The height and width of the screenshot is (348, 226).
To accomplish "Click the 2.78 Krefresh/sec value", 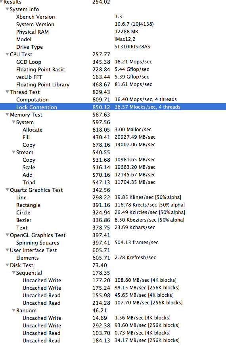I will pyautogui.click(x=135, y=258).
